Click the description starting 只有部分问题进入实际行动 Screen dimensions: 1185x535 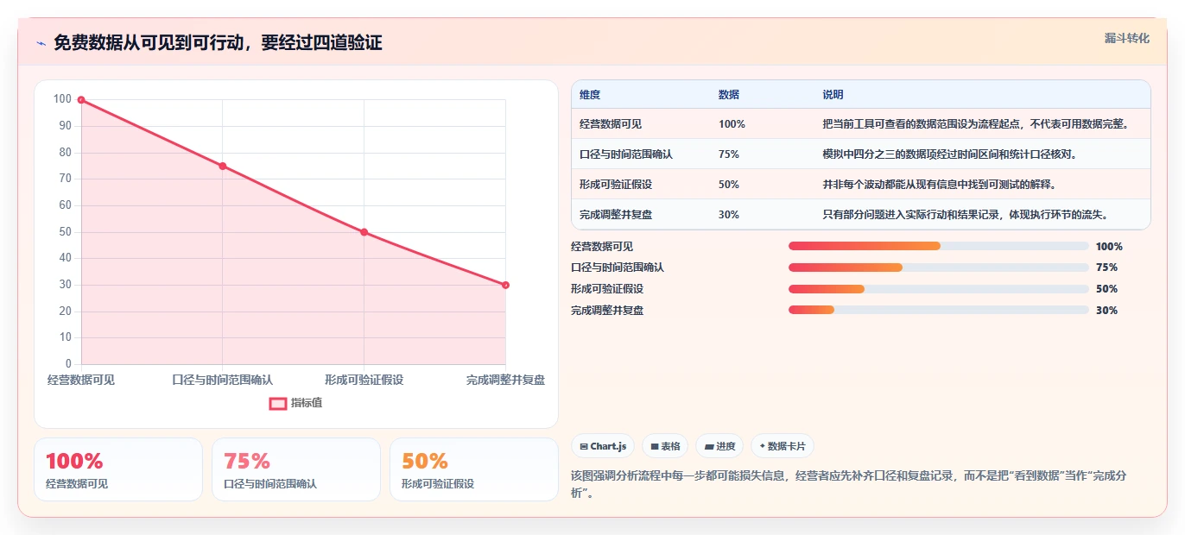pos(965,215)
